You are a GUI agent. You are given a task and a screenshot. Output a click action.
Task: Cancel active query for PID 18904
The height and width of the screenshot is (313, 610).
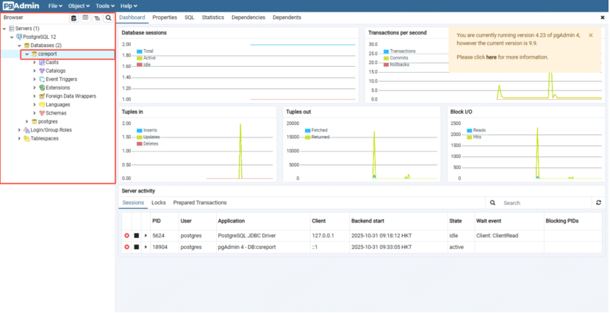tap(136, 247)
